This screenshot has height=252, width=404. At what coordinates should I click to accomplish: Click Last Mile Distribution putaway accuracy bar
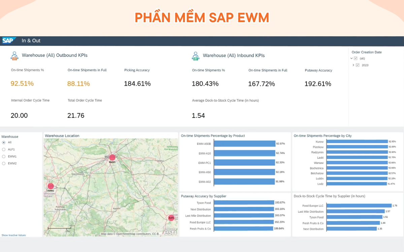244,216
